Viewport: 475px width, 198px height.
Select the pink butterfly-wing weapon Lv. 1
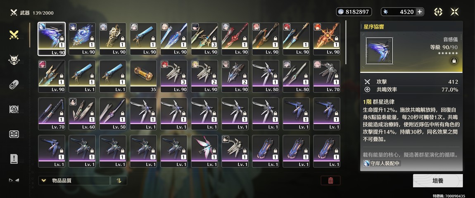pyautogui.click(x=204, y=151)
